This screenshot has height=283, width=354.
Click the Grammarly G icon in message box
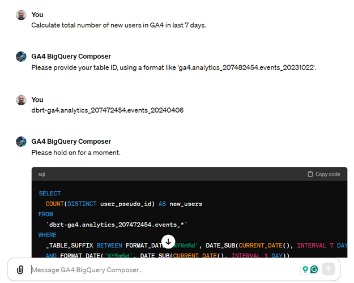click(314, 269)
